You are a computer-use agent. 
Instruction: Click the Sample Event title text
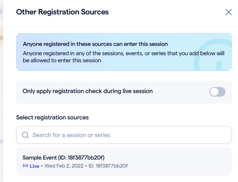63,157
